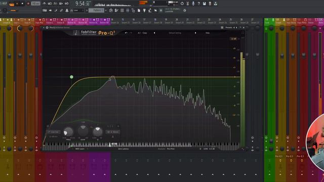Open the 12 dB display range dropdown
The image size is (324, 182).
[x=234, y=39]
